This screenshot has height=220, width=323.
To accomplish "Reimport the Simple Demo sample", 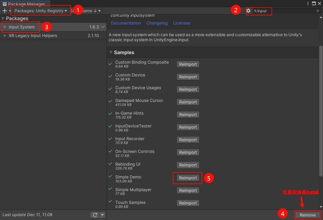I will point(188,178).
